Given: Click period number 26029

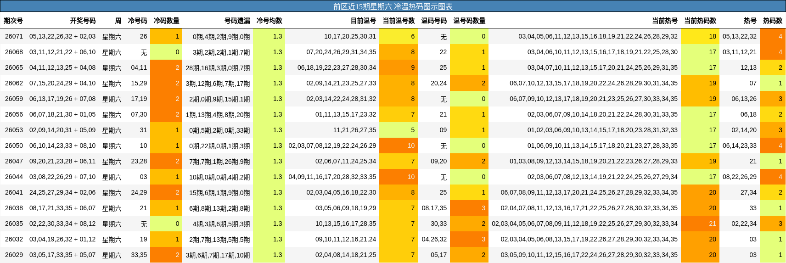Looking at the screenshot, I should (14, 255).
